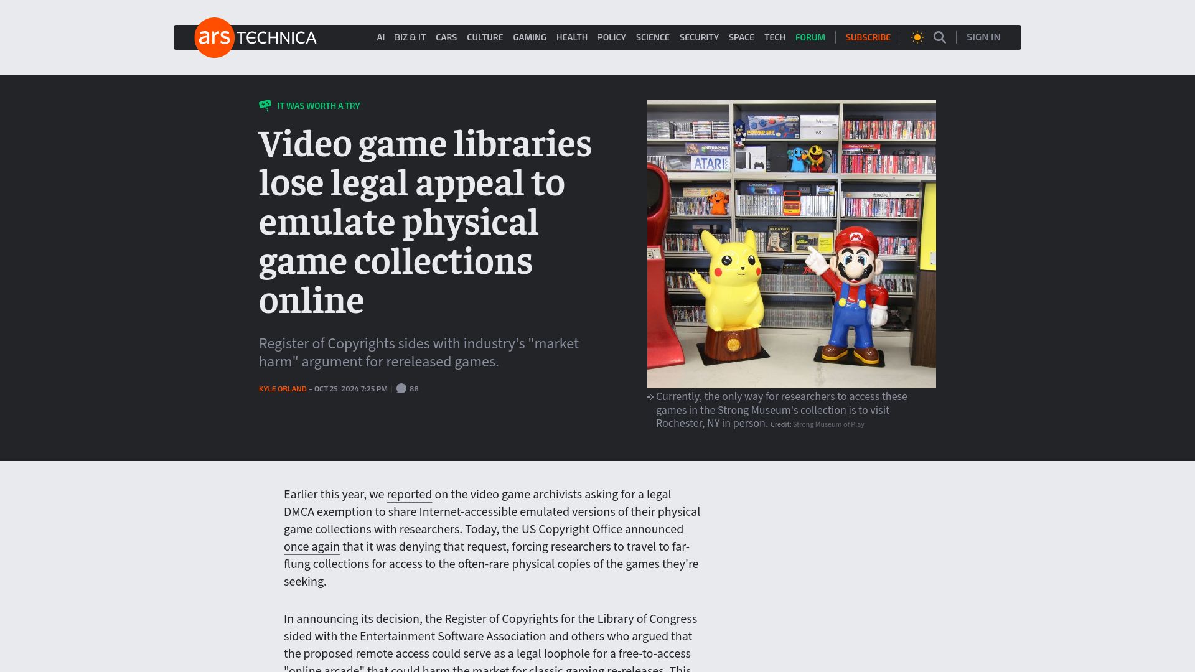The image size is (1195, 672).
Task: Open the POLICY section
Action: (x=612, y=37)
